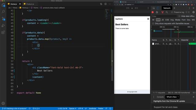Switch to the Home.js editor tab
Viewport: 196px width, 110px height.
[x=13, y=4]
